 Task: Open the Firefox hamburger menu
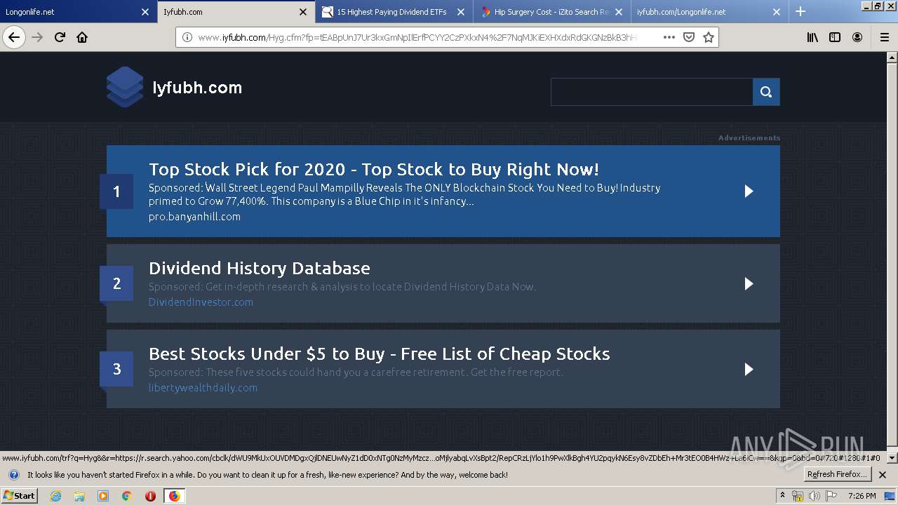click(884, 37)
